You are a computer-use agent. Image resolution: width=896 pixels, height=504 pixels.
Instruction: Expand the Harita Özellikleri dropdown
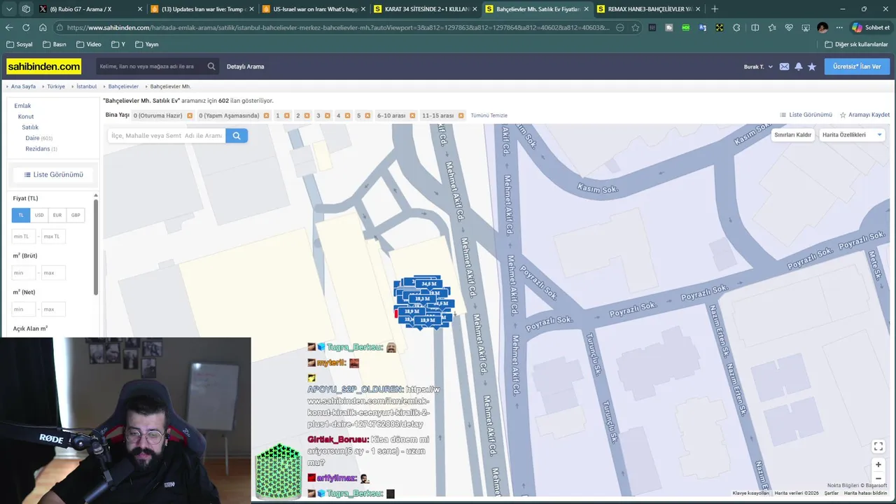coord(852,134)
